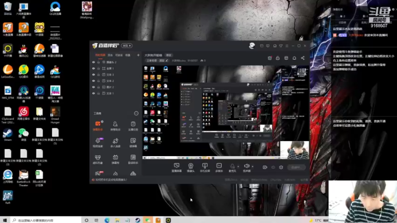The image size is (397, 223).
Task: Click the skin shirt icon in title bar
Action: coord(281,46)
